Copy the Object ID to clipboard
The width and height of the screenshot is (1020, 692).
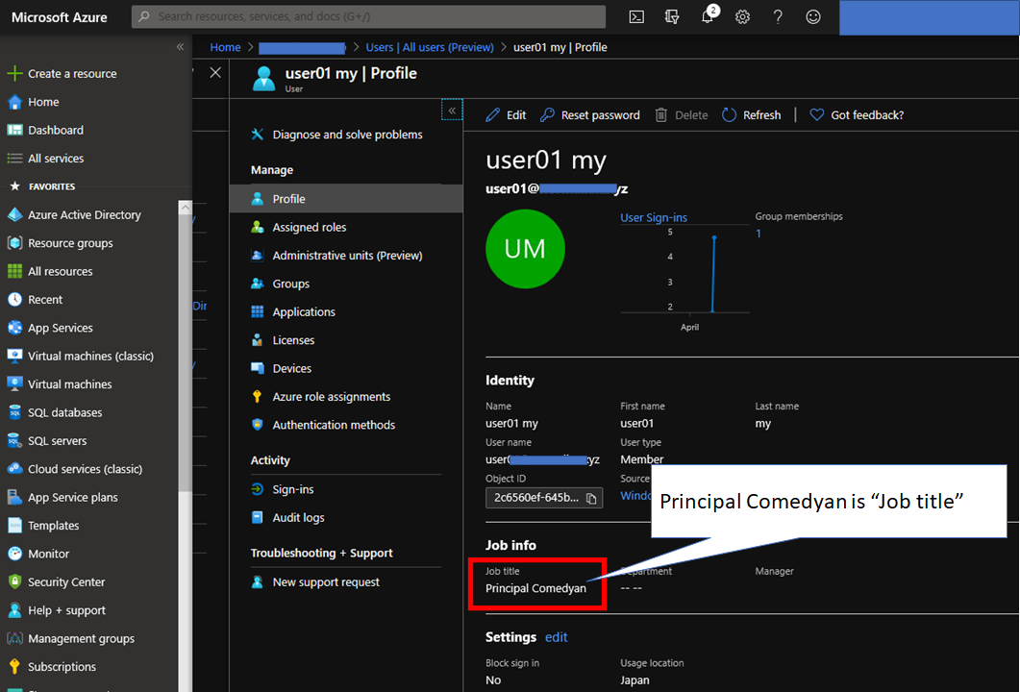590,498
